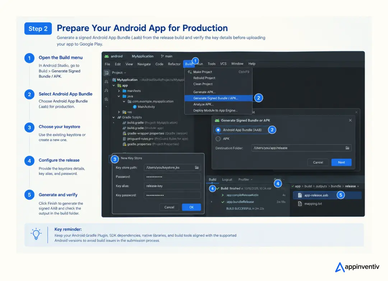Select Android App Bundle (AAB) radio button
Image resolution: width=388 pixels, height=281 pixels.
point(218,130)
